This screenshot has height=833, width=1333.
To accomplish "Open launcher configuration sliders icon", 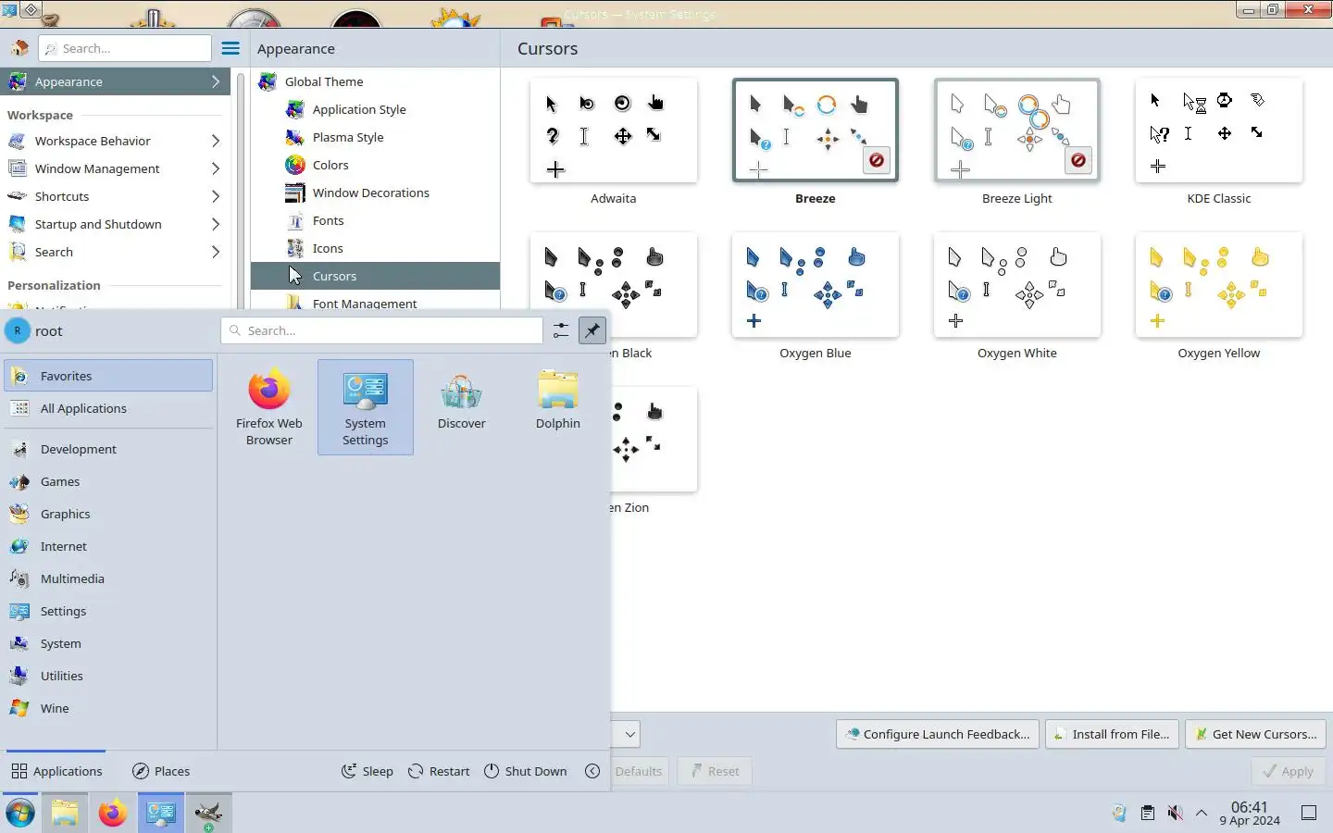I will point(561,330).
